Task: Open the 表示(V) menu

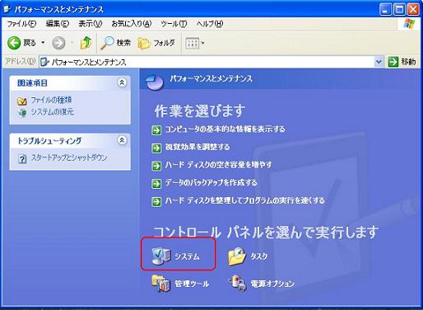Action: 91,24
